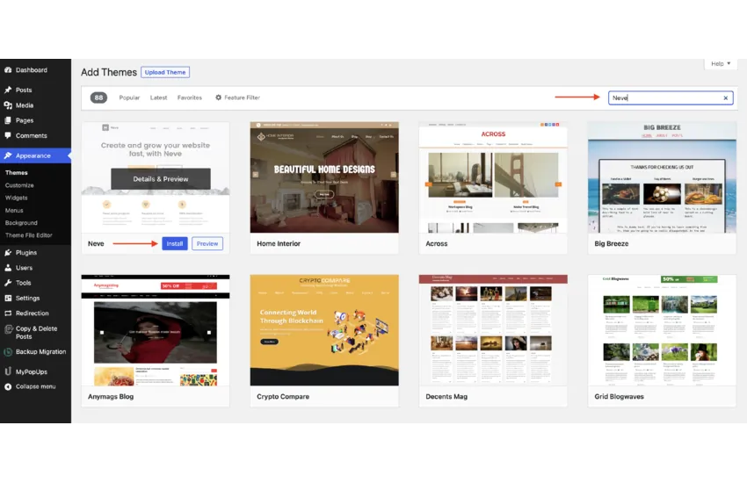Click the Media icon in sidebar

coord(8,105)
